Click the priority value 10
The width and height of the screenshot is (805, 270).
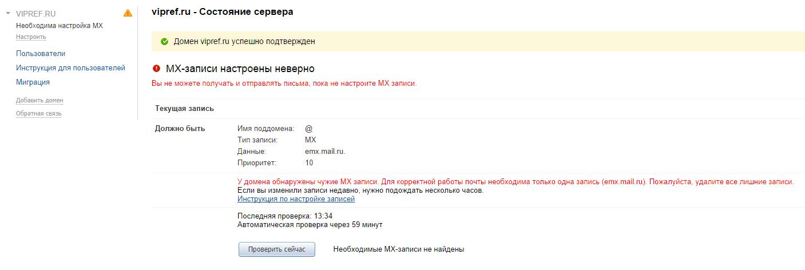(x=309, y=163)
